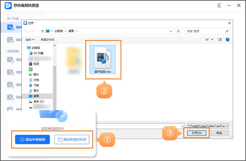Refresh the folder listing
Screen dimensions: 246x161
[178, 31]
